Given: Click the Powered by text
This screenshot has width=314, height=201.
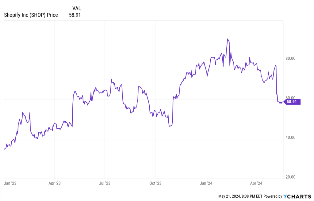Looking at the screenshot, I should coord(272,196).
